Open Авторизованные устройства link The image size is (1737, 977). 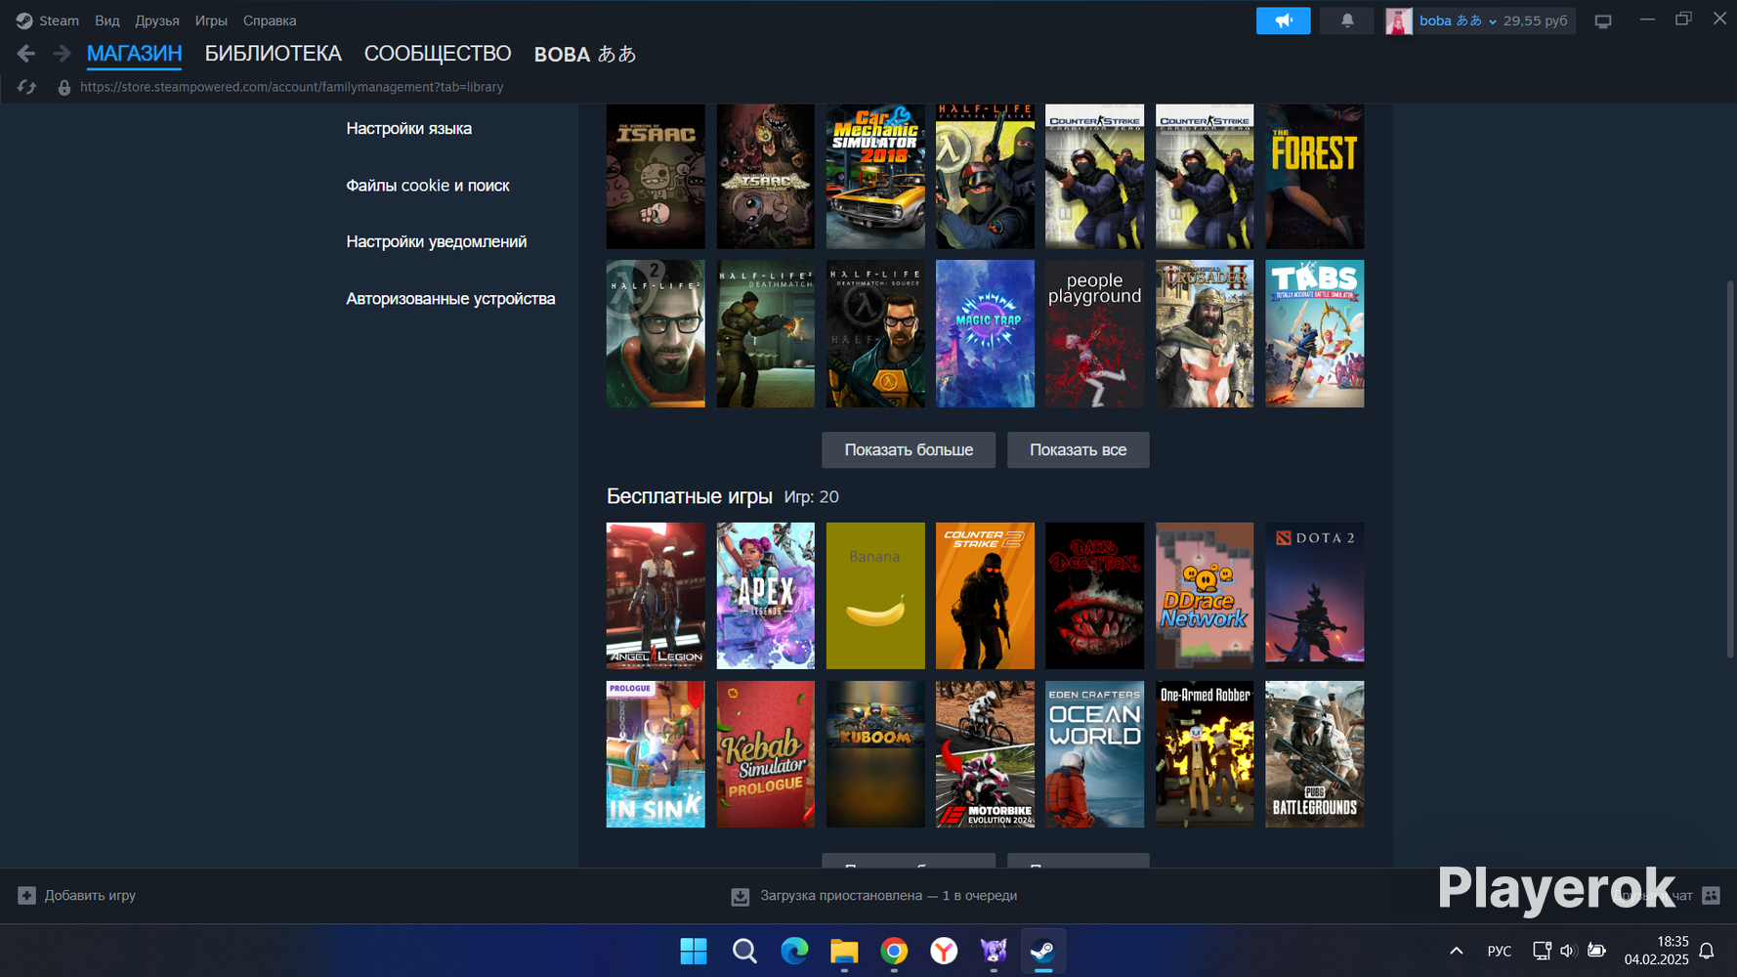coord(450,298)
